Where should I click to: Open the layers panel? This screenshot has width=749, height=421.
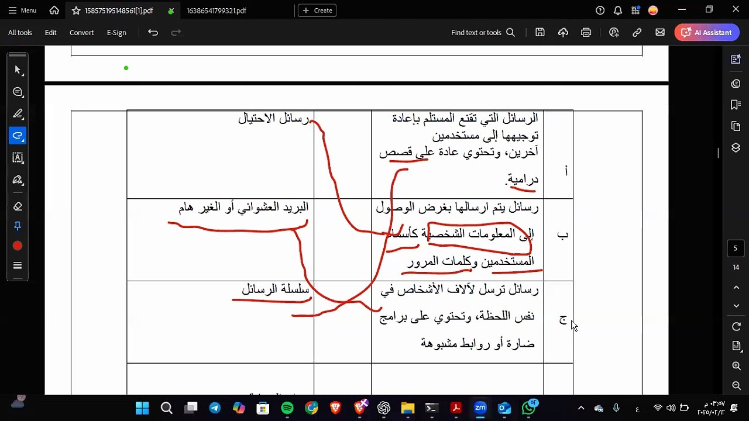[736, 148]
